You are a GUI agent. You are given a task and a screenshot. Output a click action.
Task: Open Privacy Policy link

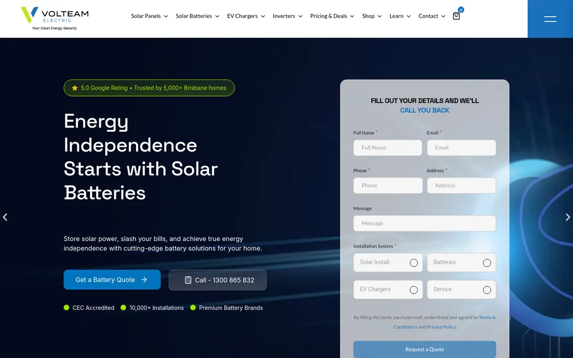[x=441, y=327]
